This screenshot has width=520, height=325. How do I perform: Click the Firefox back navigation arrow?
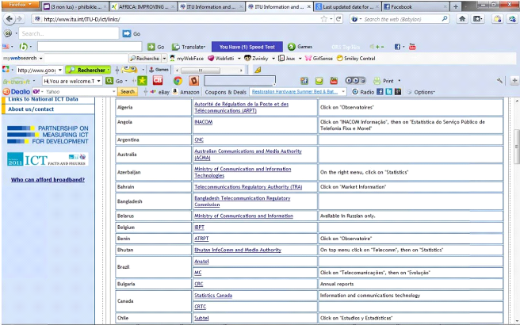[10, 18]
